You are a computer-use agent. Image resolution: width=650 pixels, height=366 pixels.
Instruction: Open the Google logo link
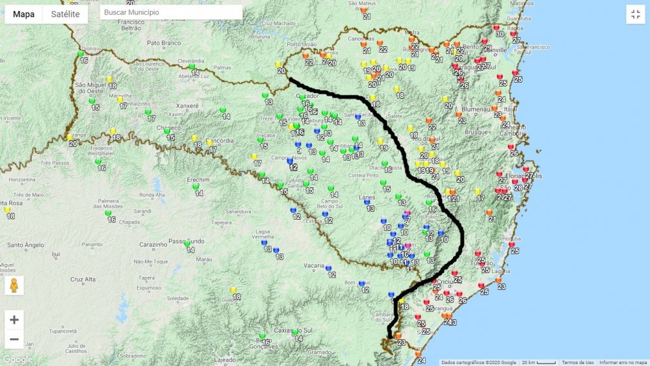pos(17,359)
